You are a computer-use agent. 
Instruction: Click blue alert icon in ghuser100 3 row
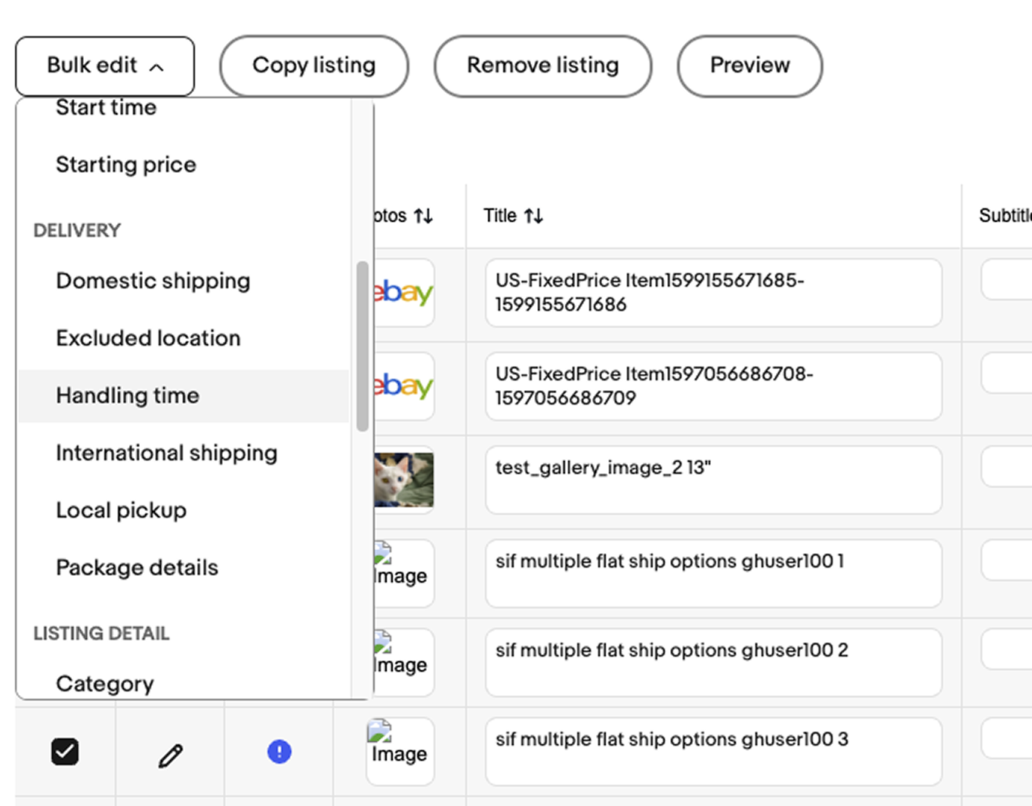click(280, 752)
